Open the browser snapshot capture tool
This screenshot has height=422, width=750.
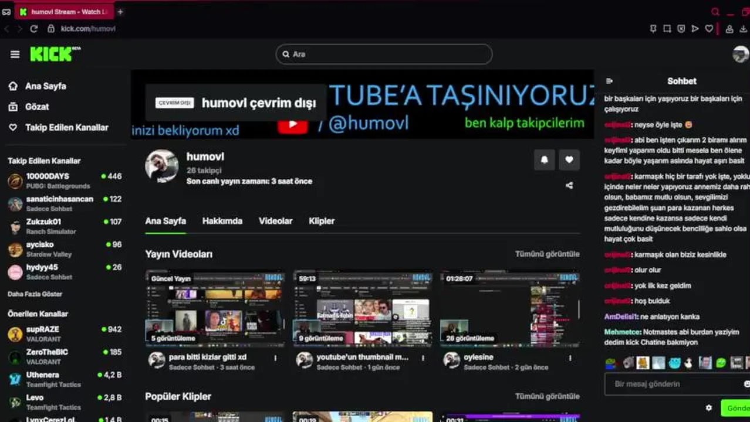click(667, 29)
